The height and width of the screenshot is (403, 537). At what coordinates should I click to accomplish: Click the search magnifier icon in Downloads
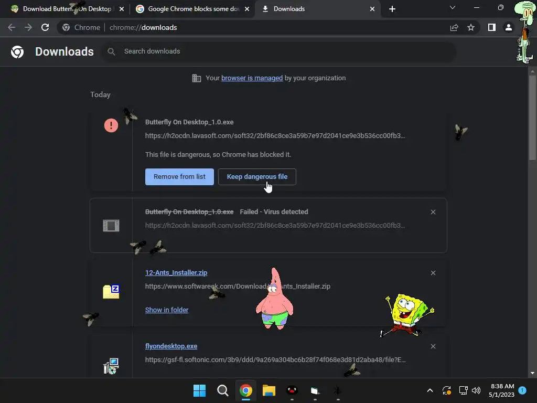point(111,52)
